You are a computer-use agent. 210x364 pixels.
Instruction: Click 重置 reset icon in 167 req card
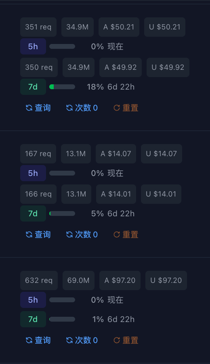(x=117, y=234)
